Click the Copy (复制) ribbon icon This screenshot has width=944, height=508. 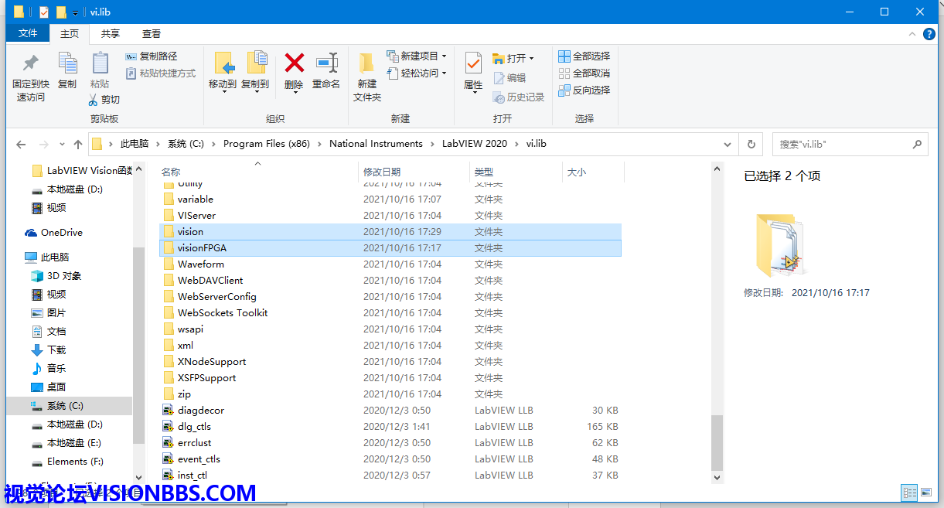point(67,71)
